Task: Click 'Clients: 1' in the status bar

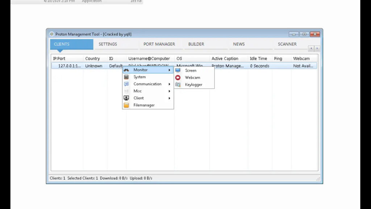Action: [58, 178]
